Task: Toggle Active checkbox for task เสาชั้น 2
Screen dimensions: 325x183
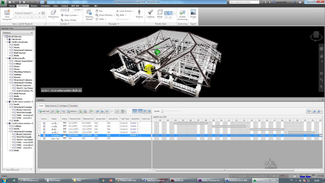Action: point(44,132)
